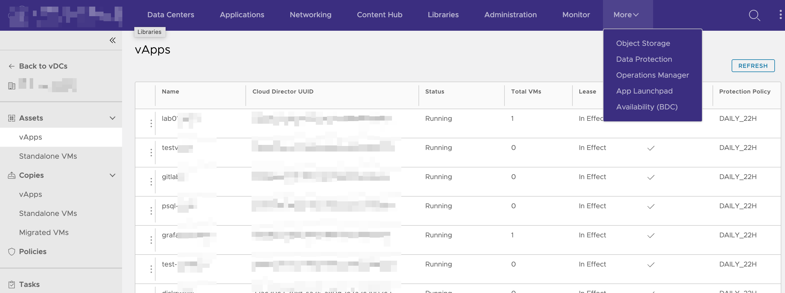
Task: Switch to the Monitor tab
Action: [x=576, y=15]
